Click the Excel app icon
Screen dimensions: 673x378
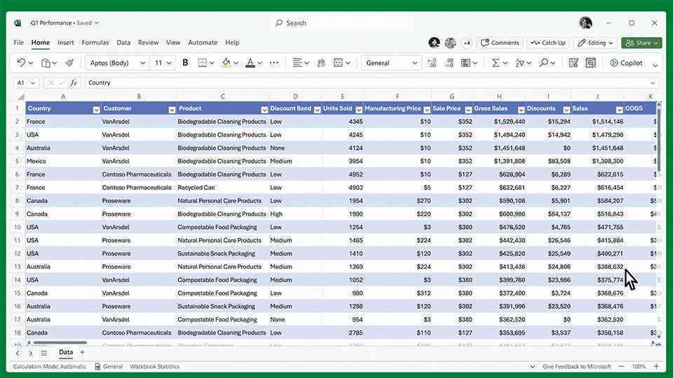(x=18, y=23)
